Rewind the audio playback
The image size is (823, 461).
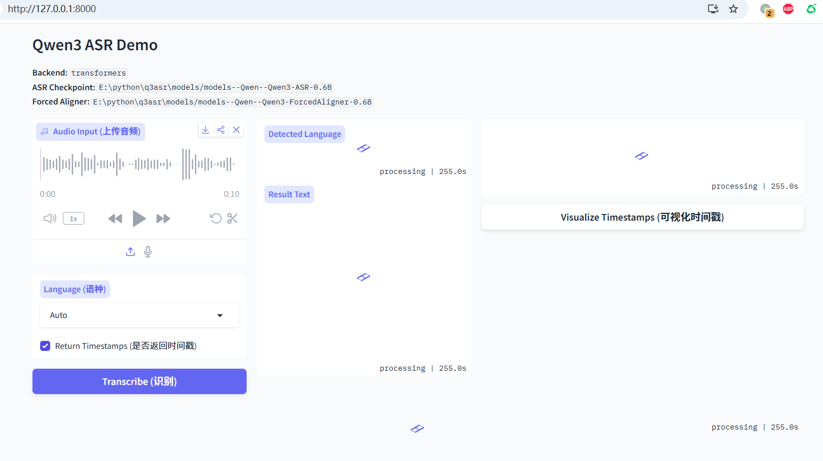(115, 219)
